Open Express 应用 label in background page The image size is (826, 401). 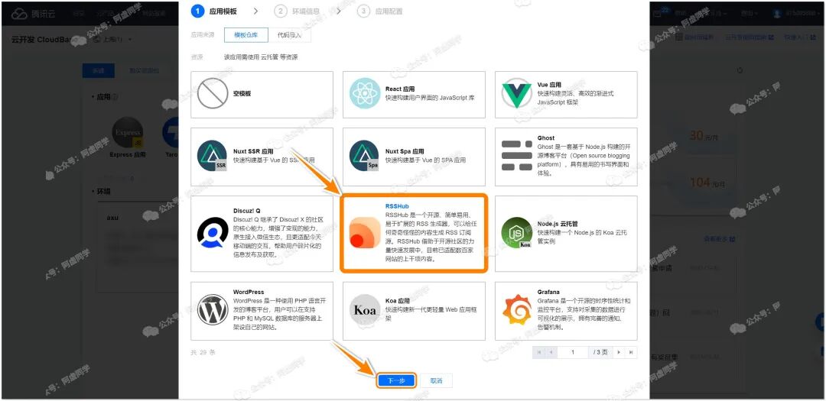pyautogui.click(x=128, y=155)
